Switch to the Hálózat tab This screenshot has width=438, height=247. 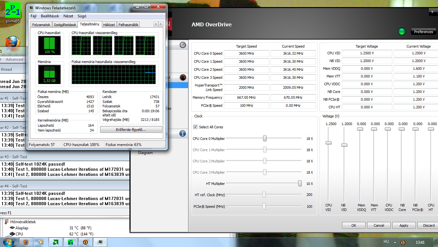point(109,25)
